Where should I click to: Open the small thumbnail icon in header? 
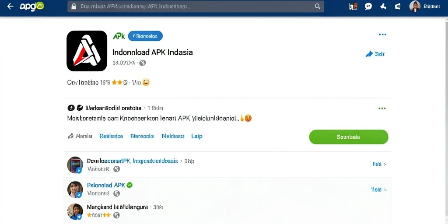point(353,6)
